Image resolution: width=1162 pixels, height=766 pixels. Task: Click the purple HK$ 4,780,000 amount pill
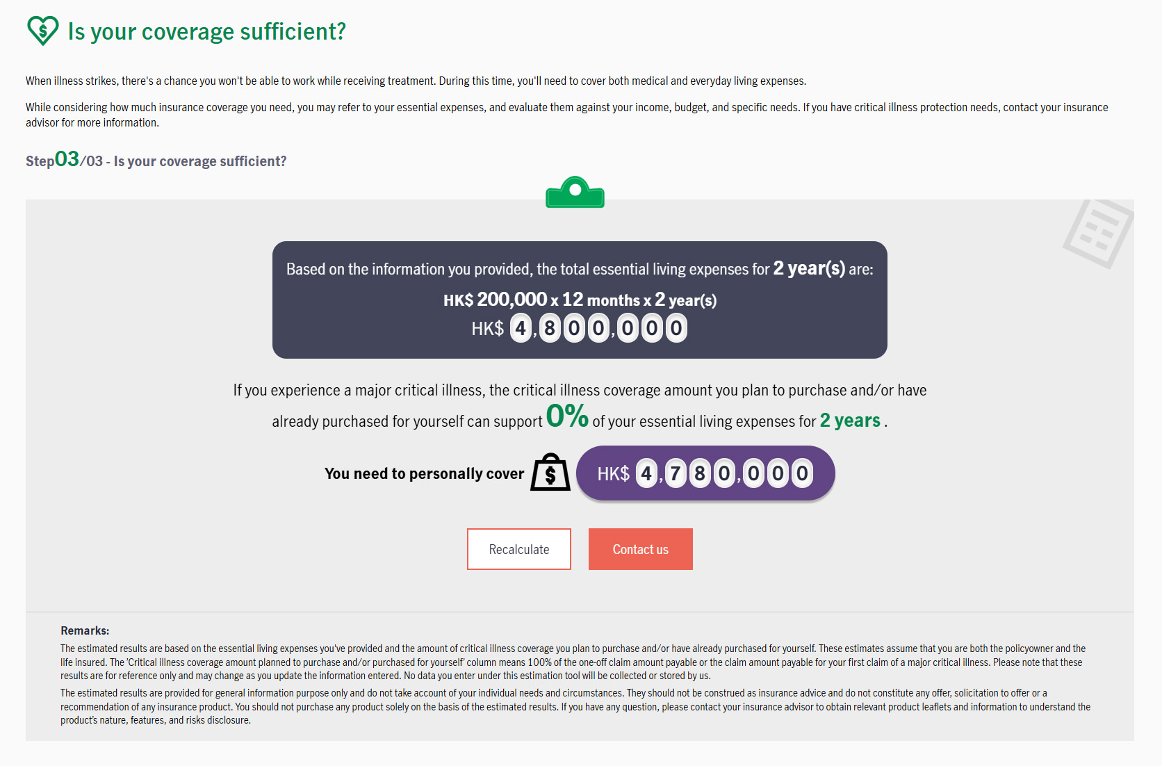[x=705, y=473]
